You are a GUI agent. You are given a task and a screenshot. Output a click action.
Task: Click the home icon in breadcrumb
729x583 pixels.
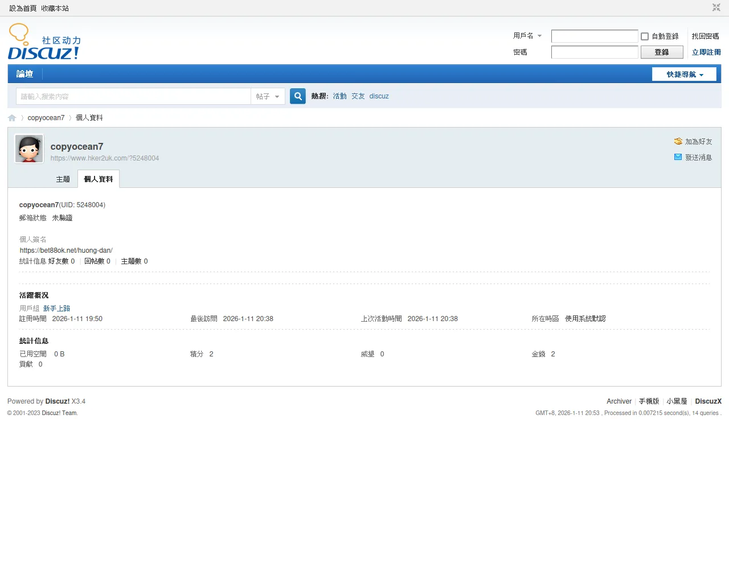[x=12, y=118]
